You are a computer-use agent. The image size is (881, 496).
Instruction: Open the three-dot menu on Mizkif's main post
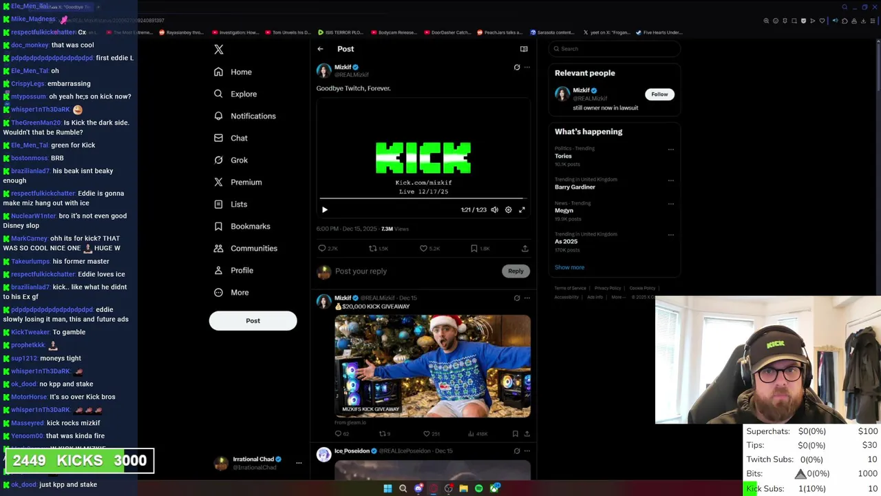coord(527,68)
